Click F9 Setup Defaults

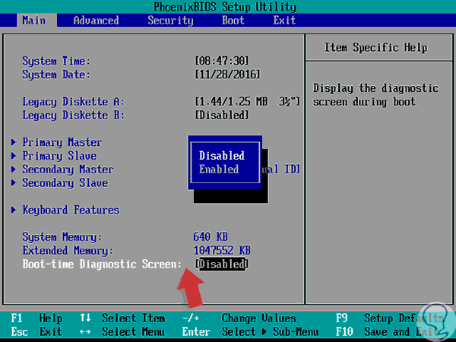point(390,318)
